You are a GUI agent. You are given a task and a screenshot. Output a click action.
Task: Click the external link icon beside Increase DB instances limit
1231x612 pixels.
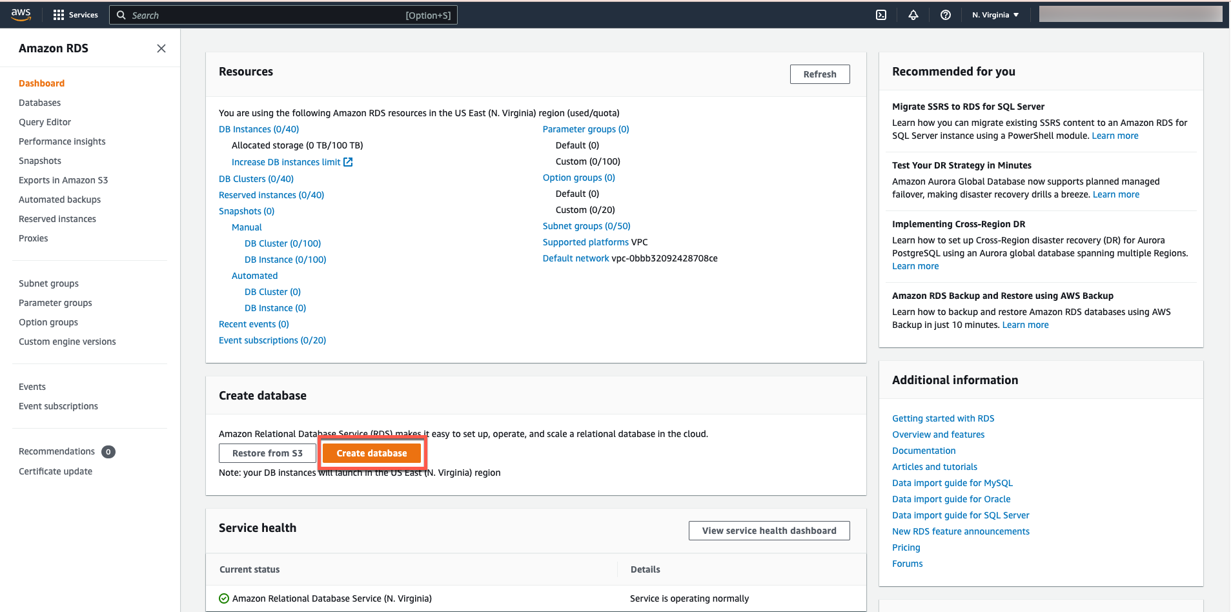click(x=348, y=162)
